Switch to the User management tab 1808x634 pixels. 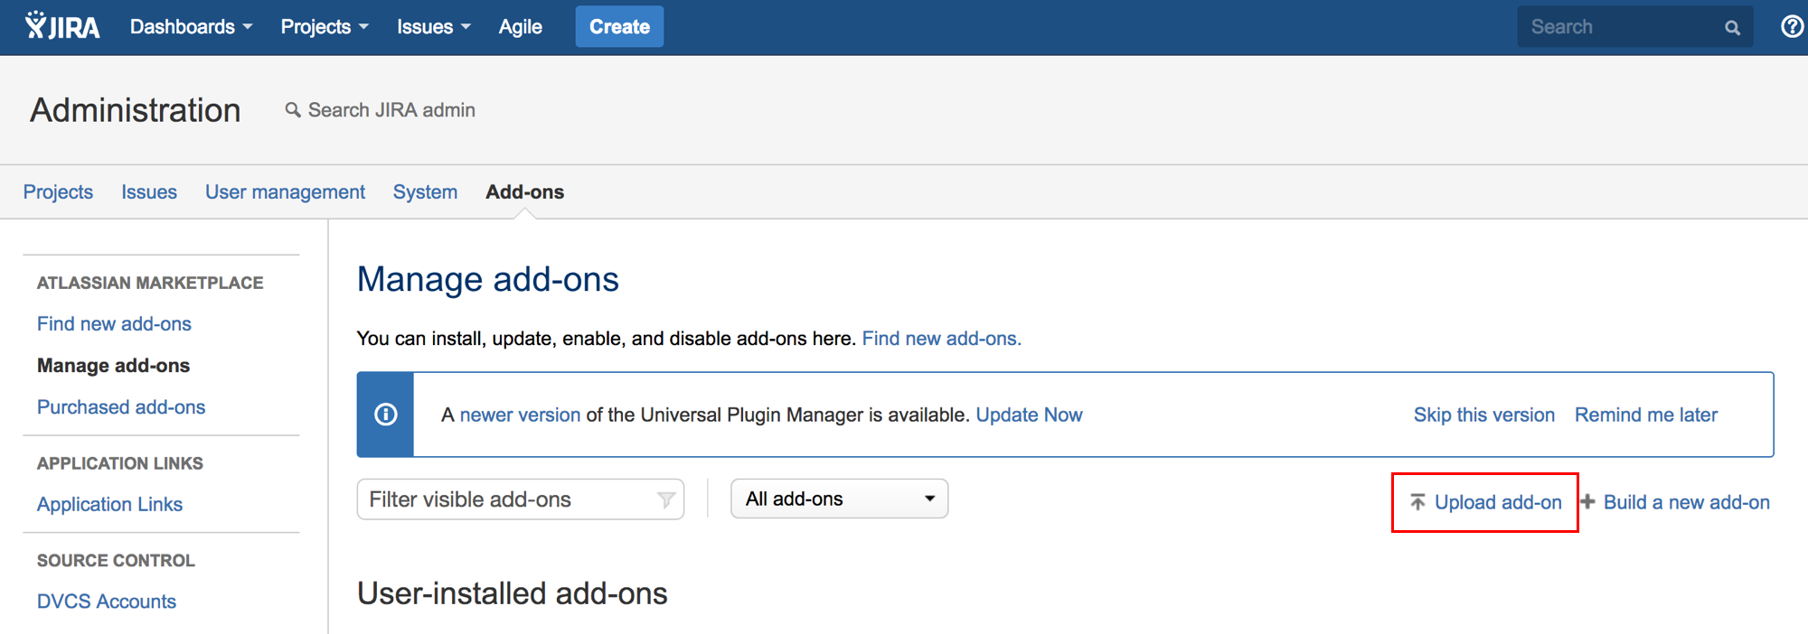(285, 192)
